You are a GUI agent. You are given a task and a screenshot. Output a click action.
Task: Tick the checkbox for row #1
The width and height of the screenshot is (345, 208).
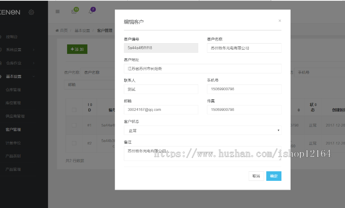click(74, 125)
